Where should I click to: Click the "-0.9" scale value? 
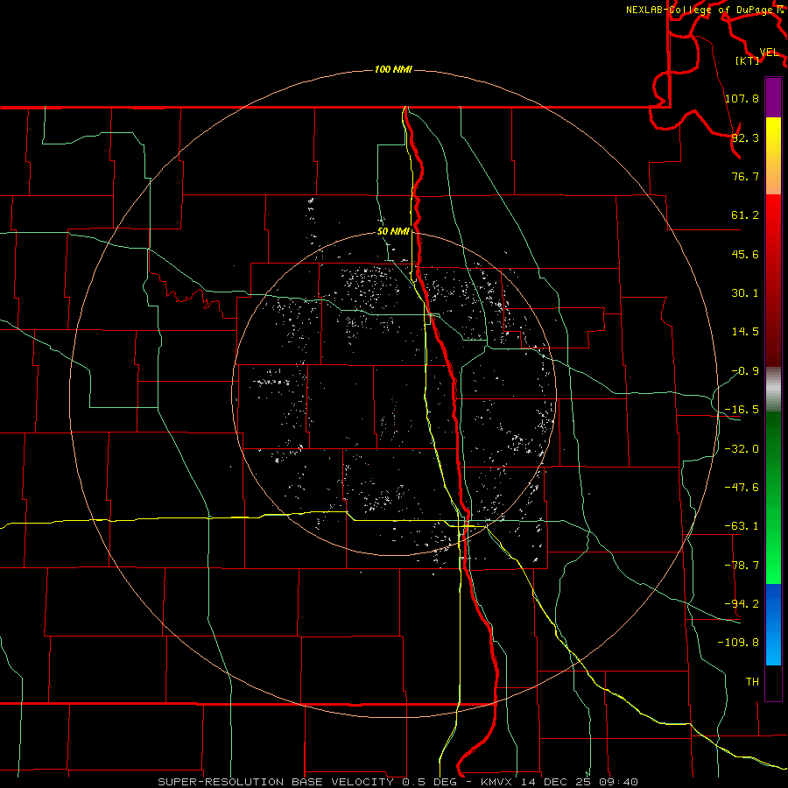(745, 371)
